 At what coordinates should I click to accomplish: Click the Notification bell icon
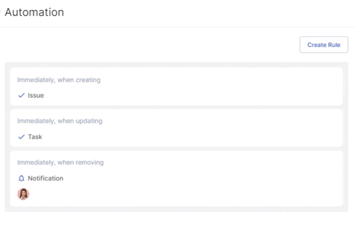point(21,179)
